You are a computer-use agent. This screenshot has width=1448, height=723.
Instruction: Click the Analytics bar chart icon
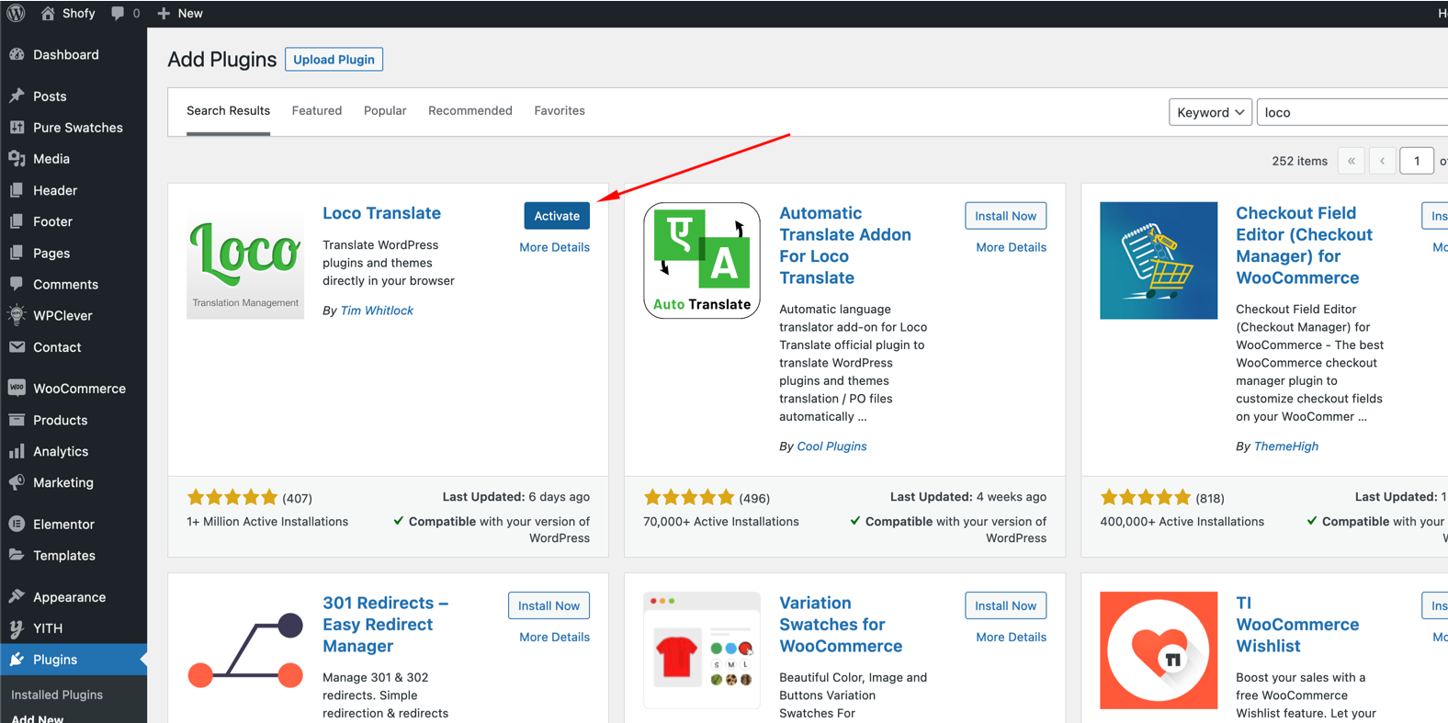point(17,451)
